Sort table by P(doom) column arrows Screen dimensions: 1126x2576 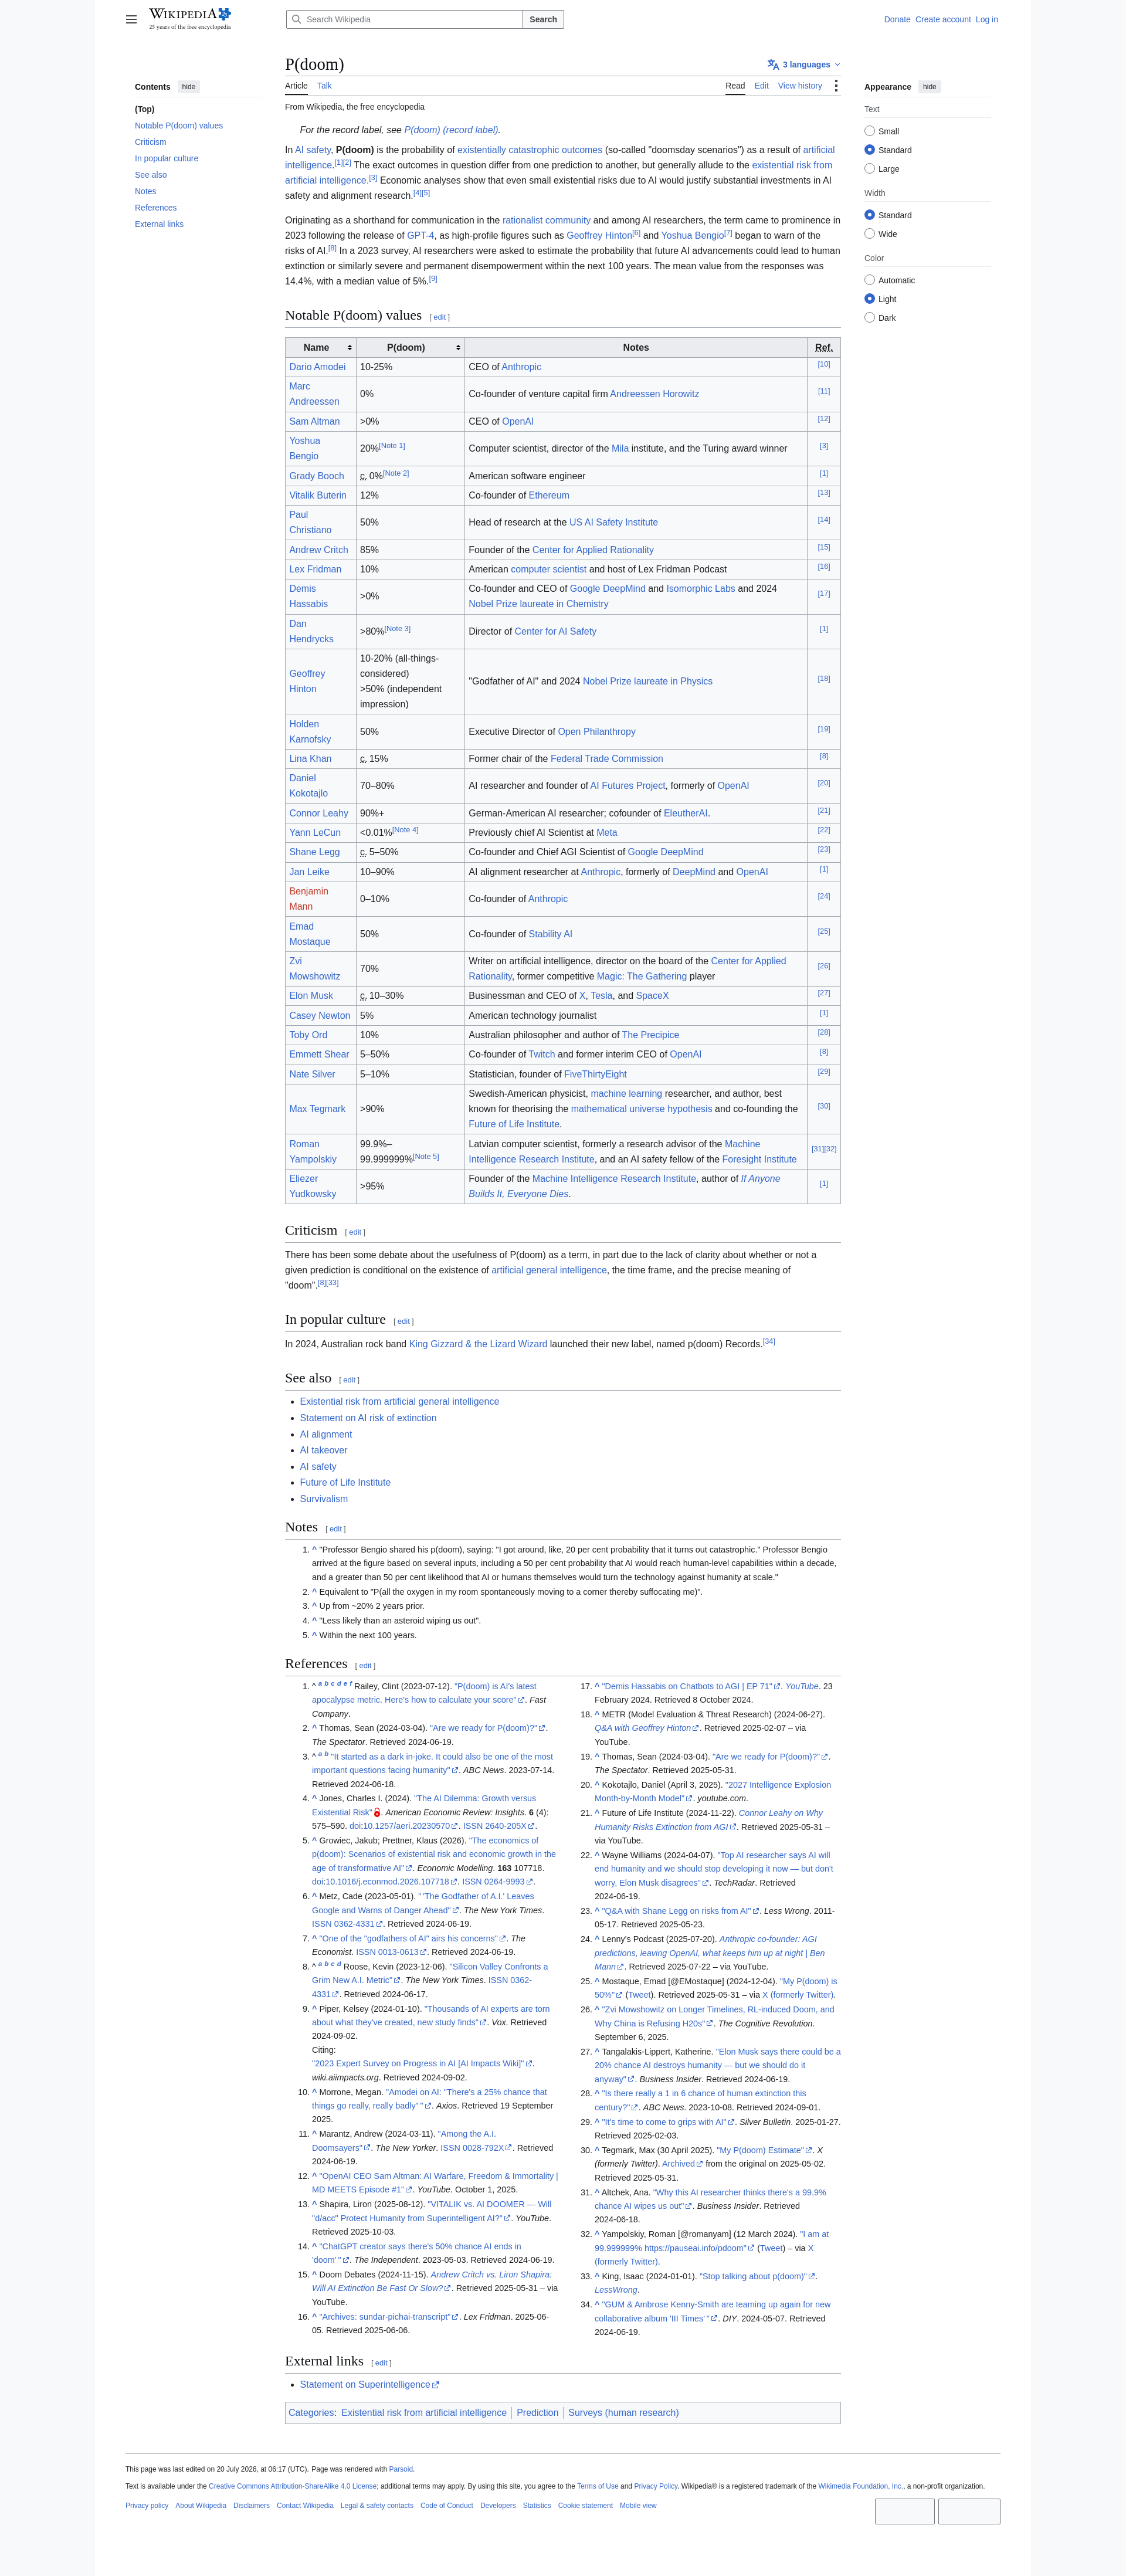[458, 348]
